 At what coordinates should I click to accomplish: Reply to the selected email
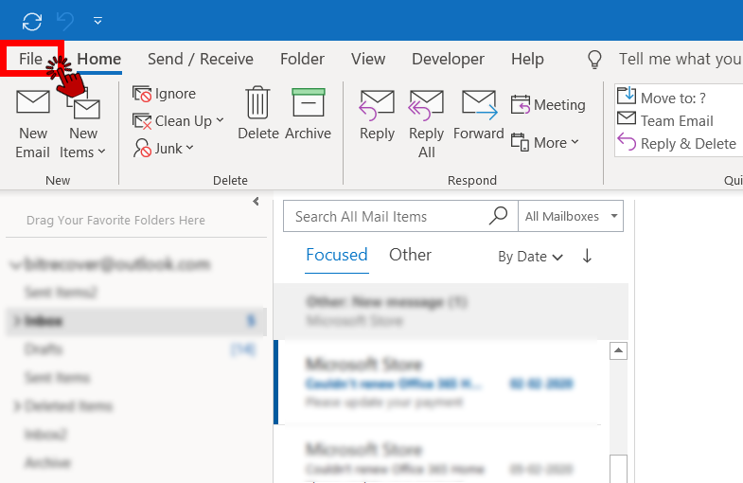tap(378, 115)
